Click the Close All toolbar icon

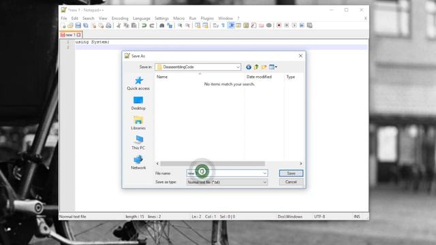coord(101,26)
